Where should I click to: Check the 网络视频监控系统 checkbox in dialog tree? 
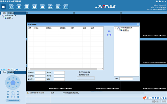coord(118,28)
